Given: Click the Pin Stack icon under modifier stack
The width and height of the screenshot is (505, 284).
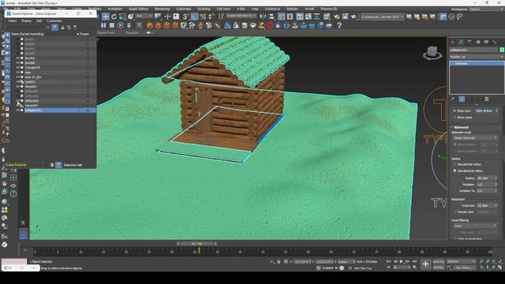Looking at the screenshot, I should pos(452,99).
